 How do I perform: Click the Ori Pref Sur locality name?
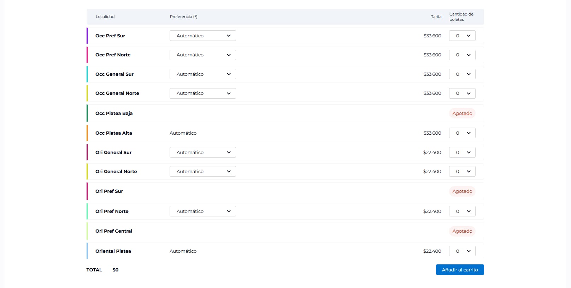(x=109, y=191)
